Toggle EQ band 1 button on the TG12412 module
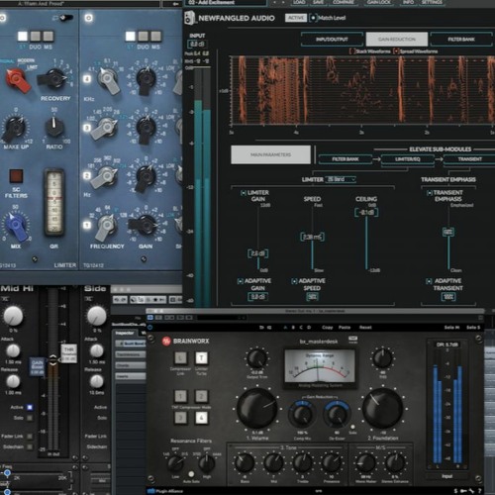Viewport: 495px width, 495px height. click(x=87, y=225)
